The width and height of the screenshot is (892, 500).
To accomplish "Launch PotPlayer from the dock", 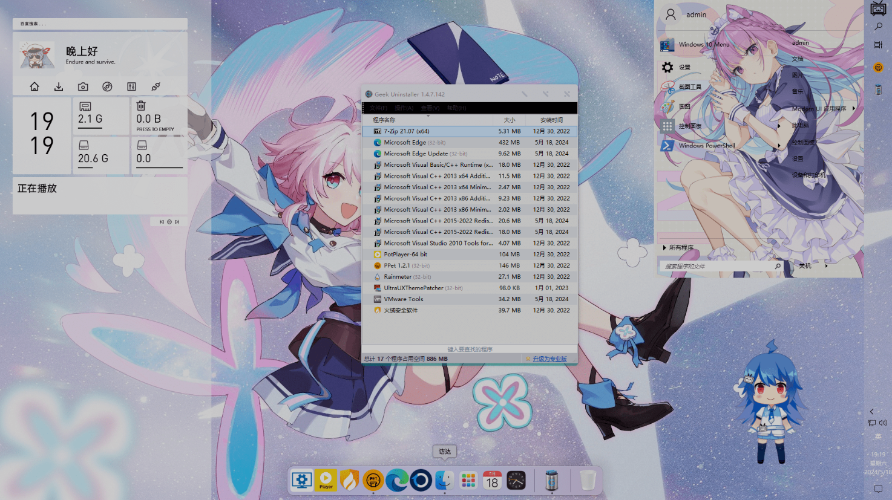I will click(x=326, y=481).
